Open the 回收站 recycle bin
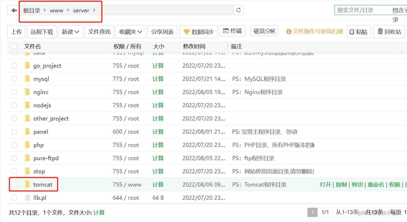 click(389, 32)
